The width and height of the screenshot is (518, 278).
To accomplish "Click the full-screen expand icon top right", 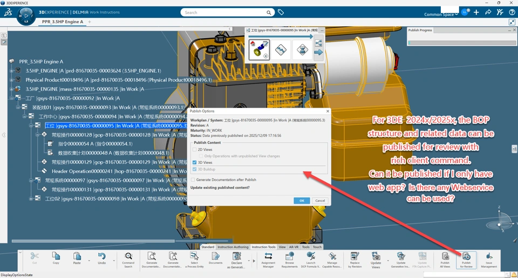I will 512,22.
